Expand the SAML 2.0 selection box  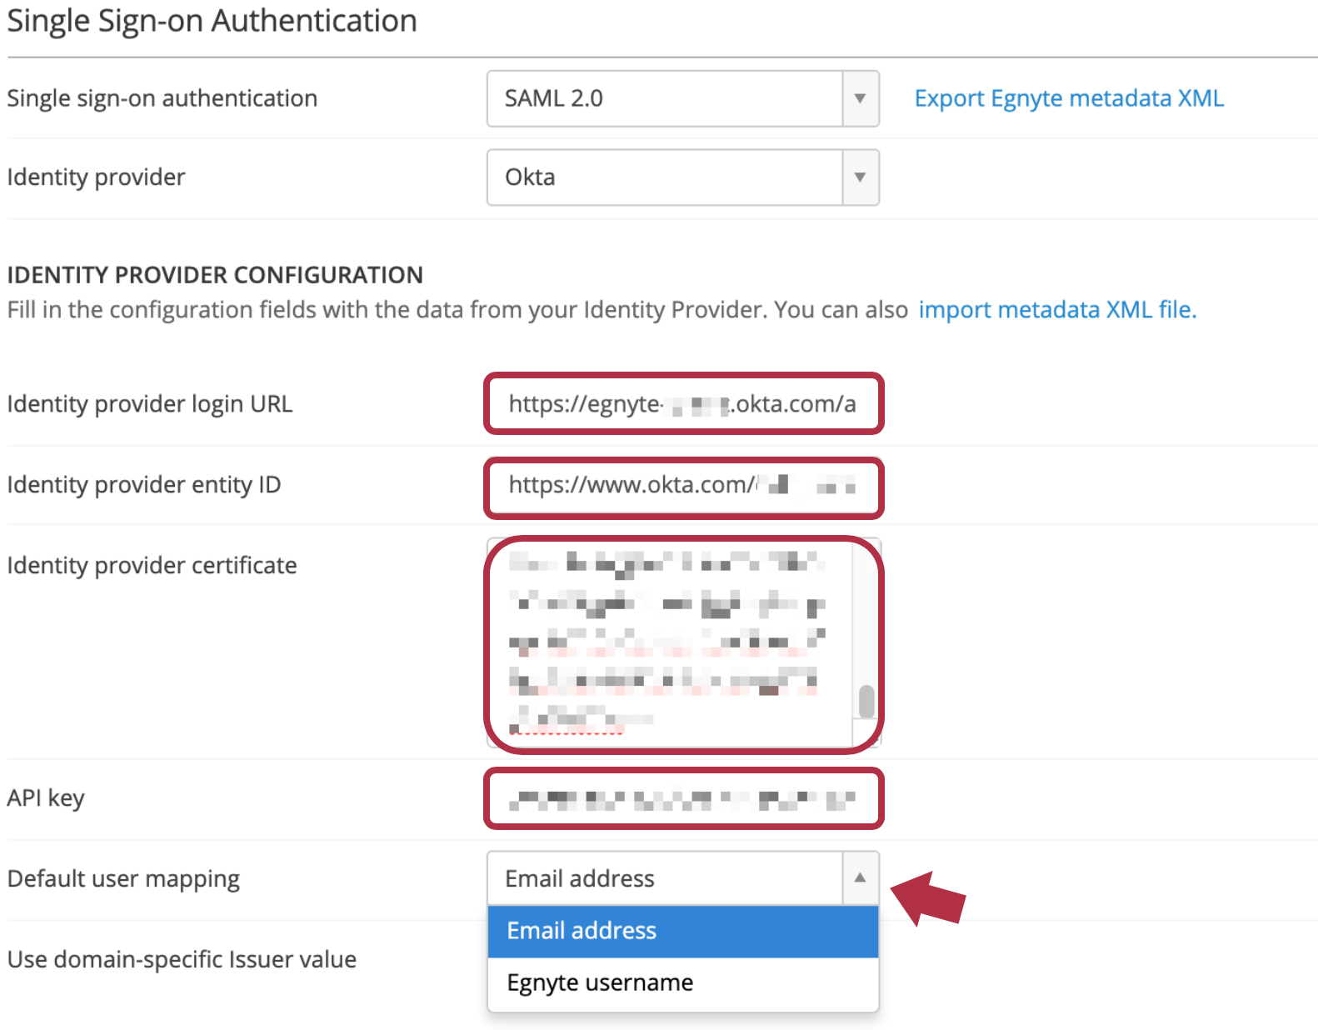666,98
